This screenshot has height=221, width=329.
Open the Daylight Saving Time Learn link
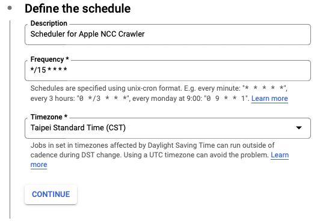[280, 155]
